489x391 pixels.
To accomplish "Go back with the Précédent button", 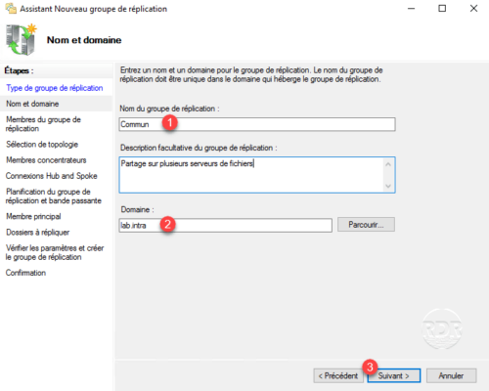I will [x=338, y=375].
